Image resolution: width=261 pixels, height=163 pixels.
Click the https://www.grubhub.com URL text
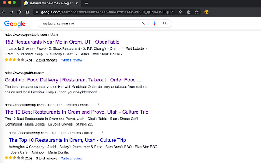24,73
